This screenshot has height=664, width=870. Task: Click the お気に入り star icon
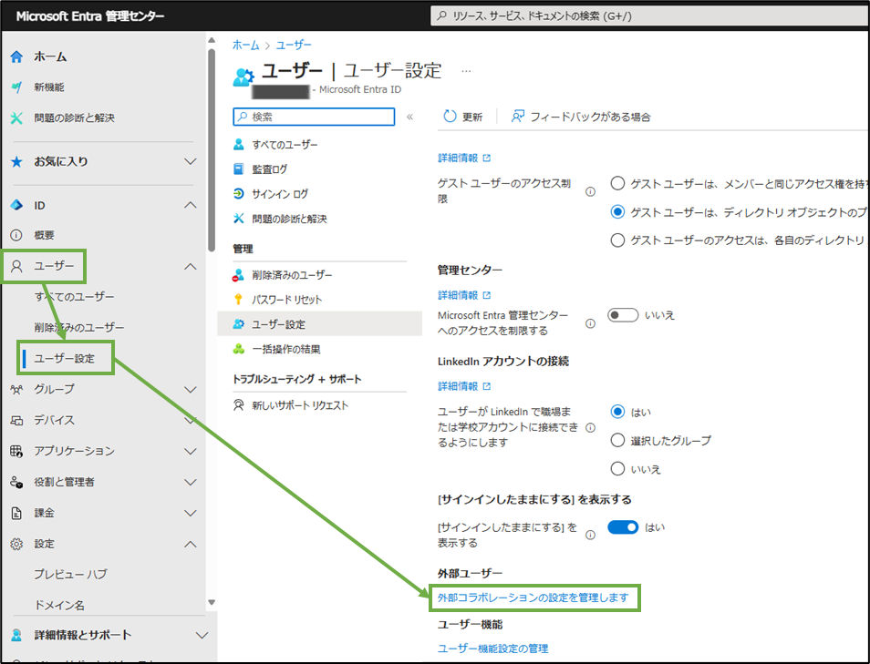click(x=16, y=162)
